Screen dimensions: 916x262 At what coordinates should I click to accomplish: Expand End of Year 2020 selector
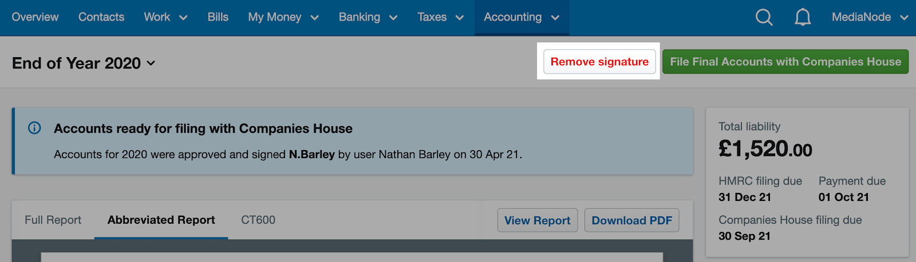[84, 63]
